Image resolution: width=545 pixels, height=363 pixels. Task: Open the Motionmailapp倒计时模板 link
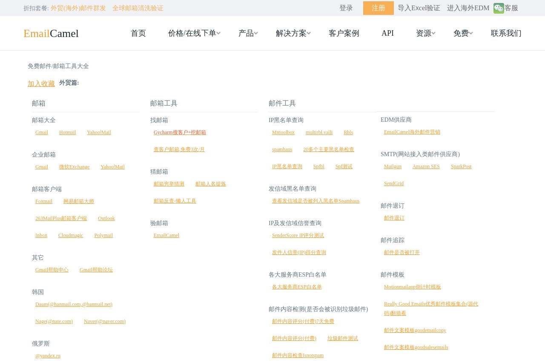pyautogui.click(x=413, y=287)
